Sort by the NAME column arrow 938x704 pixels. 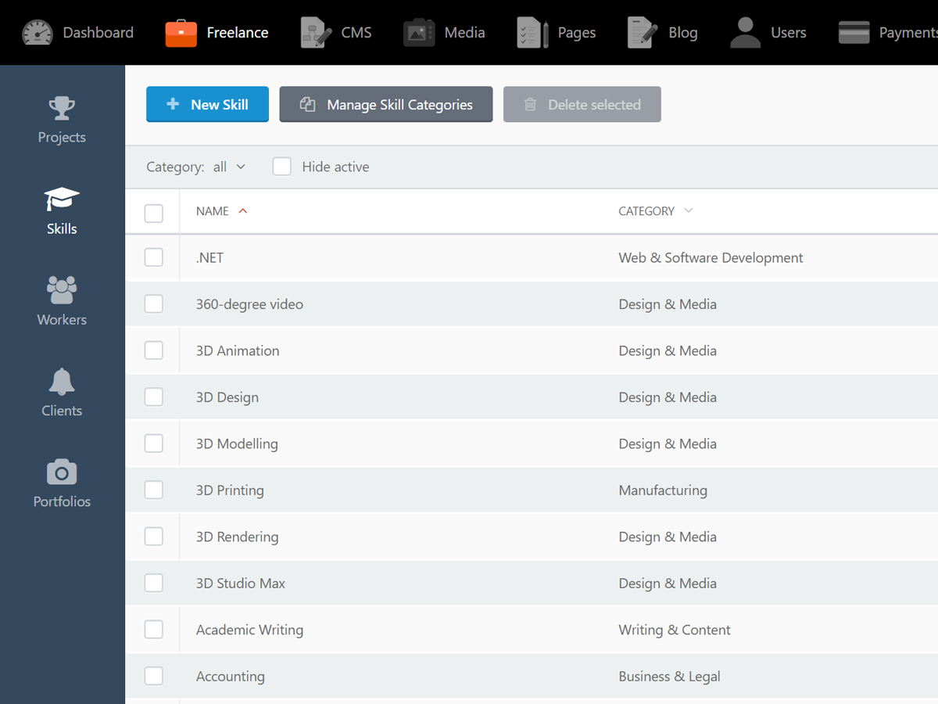tap(242, 211)
